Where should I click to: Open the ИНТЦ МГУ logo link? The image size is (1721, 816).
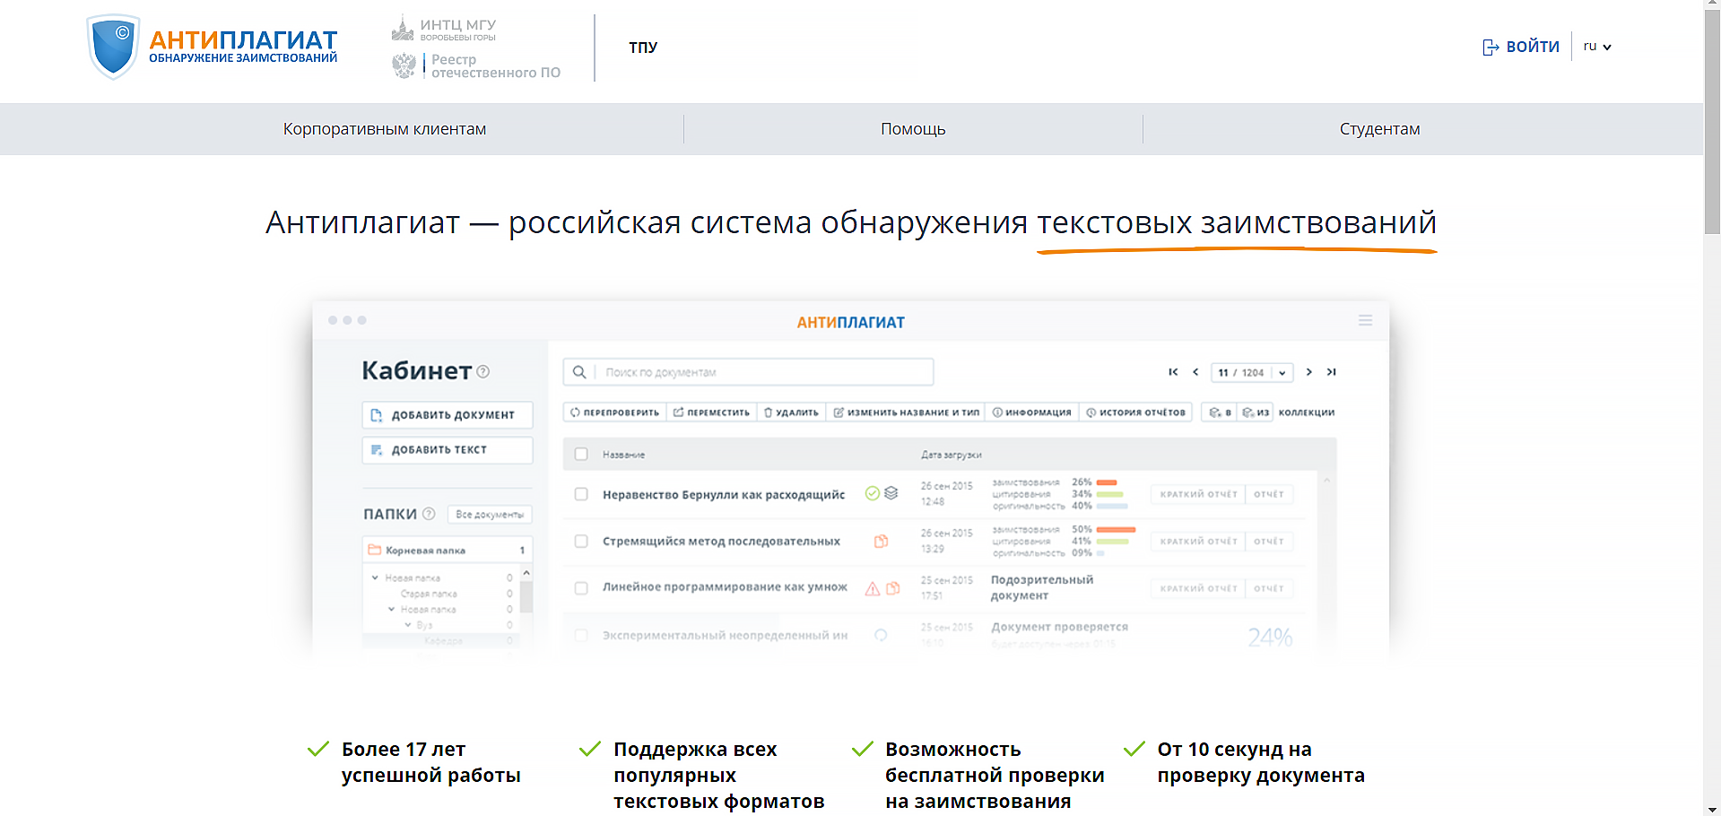[x=444, y=30]
